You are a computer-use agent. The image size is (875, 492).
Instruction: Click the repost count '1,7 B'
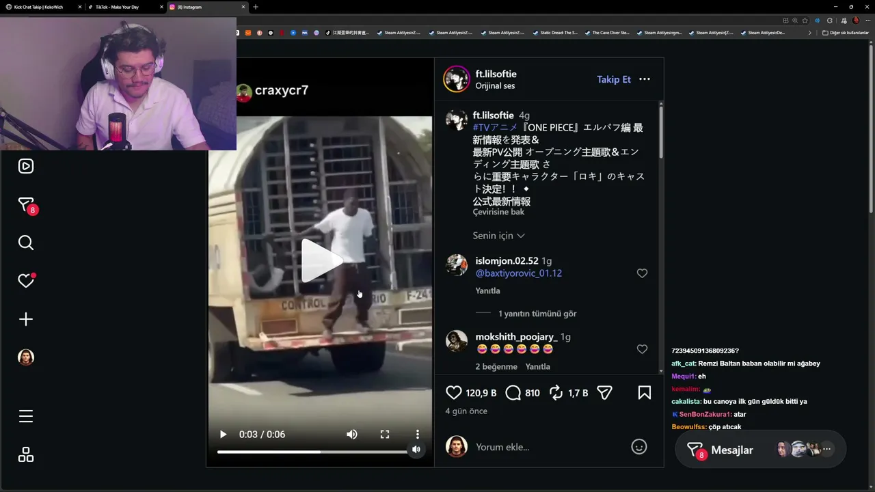(x=578, y=393)
